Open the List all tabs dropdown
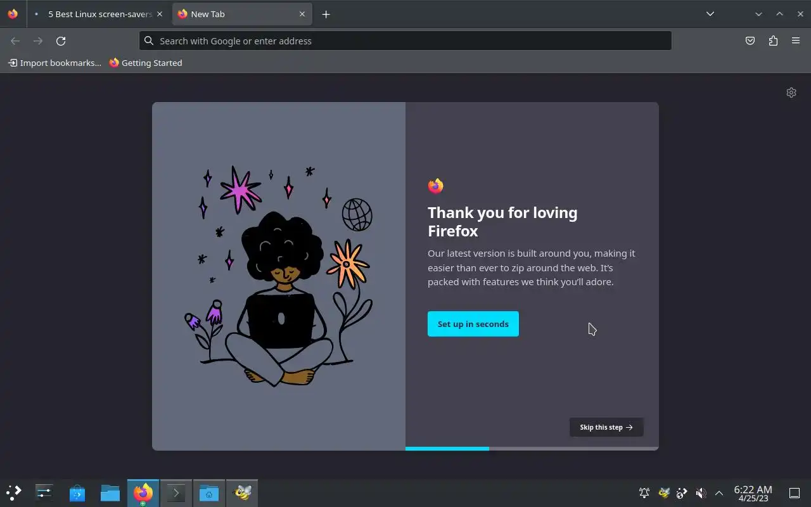811x507 pixels. point(710,14)
